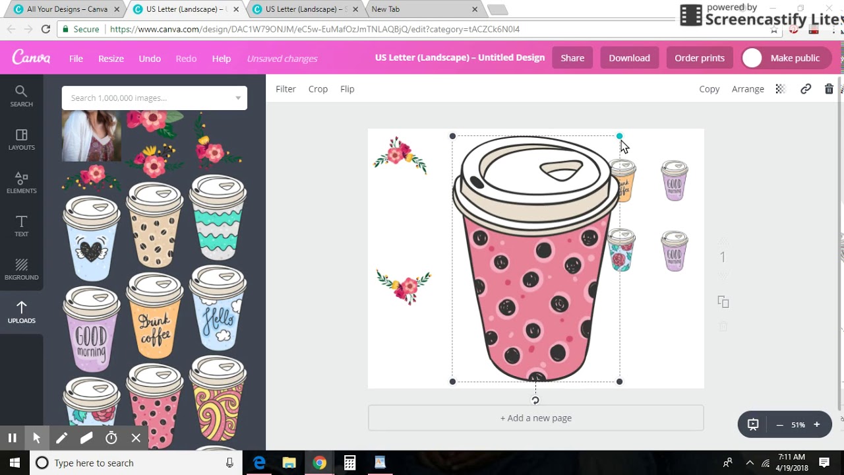
Task: Open the Filter option
Action: point(286,89)
